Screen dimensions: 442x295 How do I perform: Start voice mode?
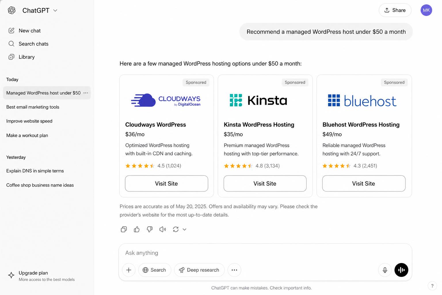(x=401, y=270)
